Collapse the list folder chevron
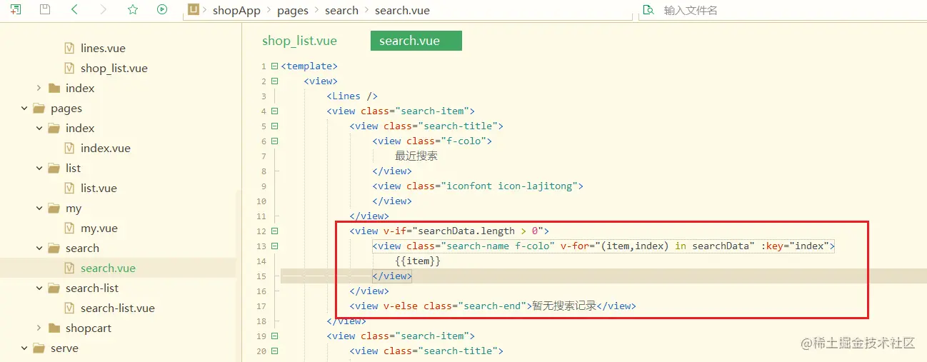 tap(39, 169)
